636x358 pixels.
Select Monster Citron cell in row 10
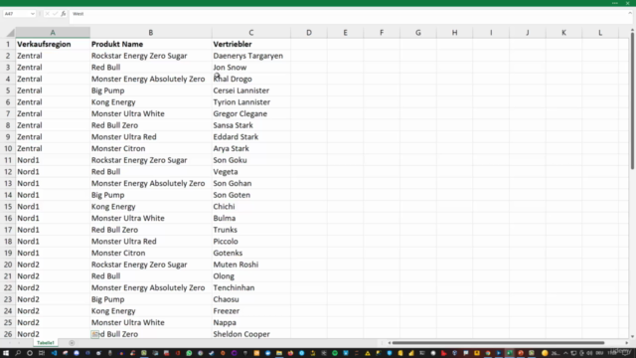pos(150,148)
